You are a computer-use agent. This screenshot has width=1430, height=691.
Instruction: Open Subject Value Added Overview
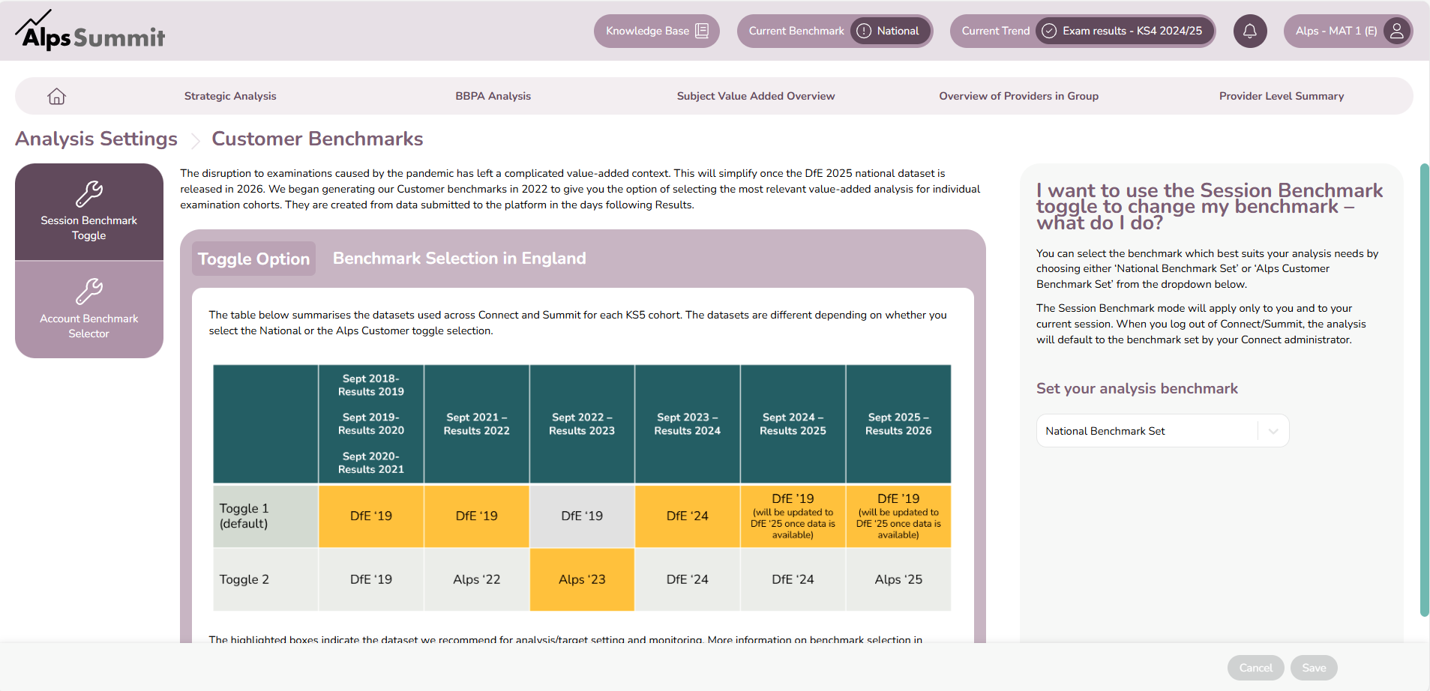tap(756, 96)
